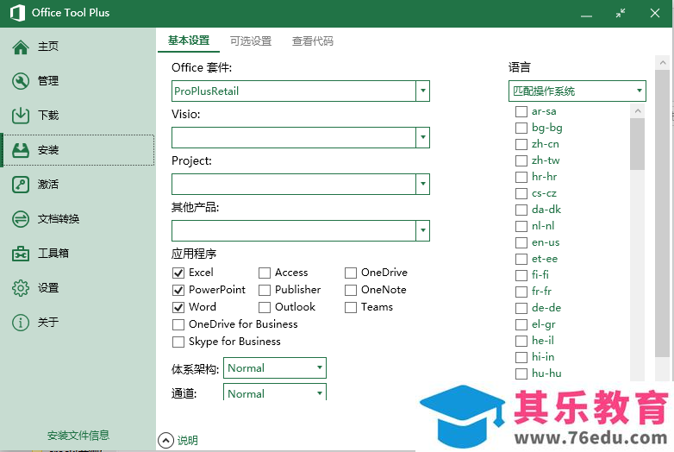Tick Skype for Business checkbox

click(x=178, y=342)
